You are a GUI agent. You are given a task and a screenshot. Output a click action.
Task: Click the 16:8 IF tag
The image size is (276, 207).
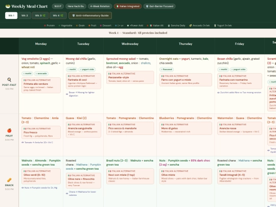[x=58, y=6]
